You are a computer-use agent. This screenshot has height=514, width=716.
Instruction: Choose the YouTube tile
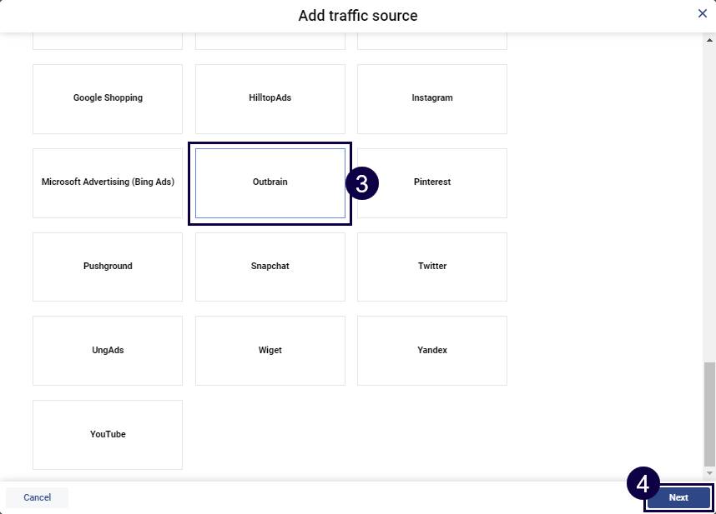pyautogui.click(x=108, y=435)
